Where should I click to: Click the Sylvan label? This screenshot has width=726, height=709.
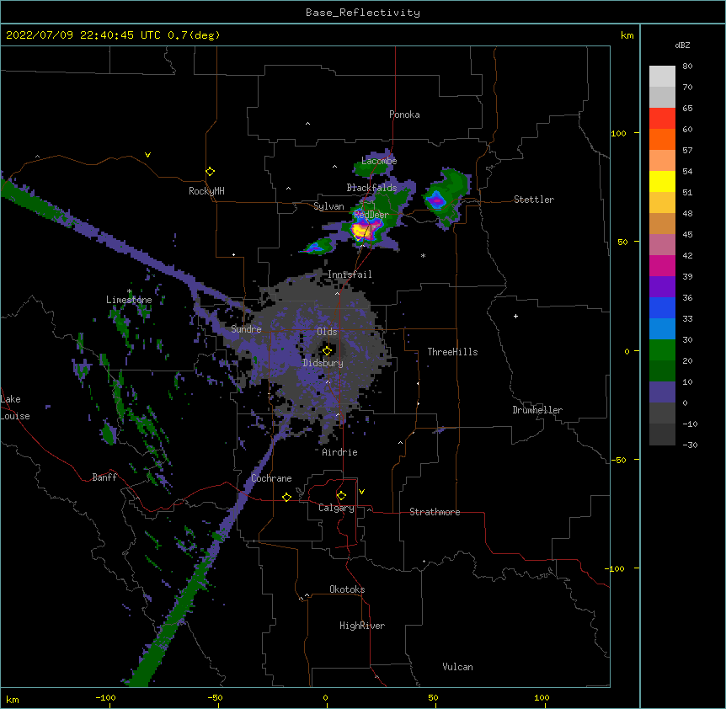click(328, 206)
